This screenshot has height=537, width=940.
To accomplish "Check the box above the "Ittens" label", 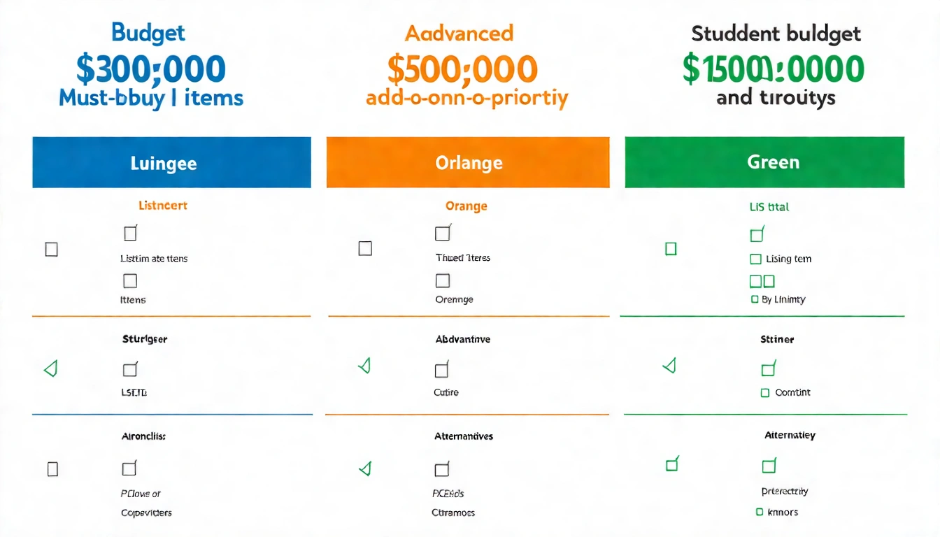I will tap(130, 281).
